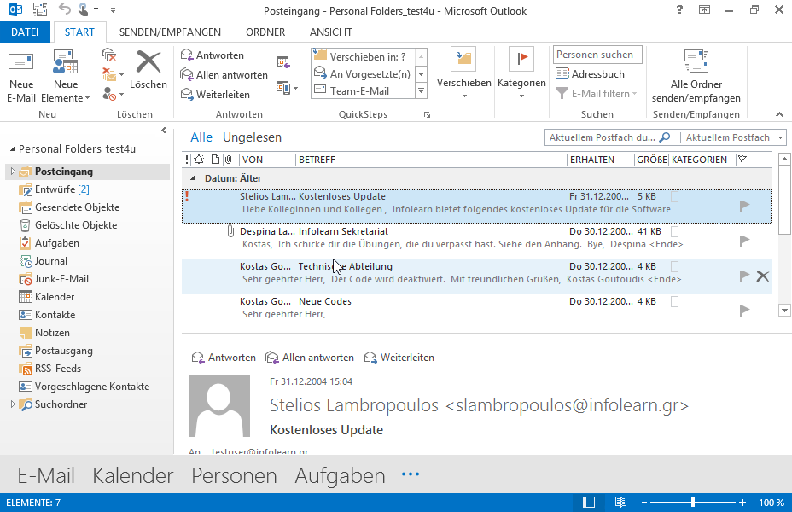The image size is (792, 512).
Task: Toggle category box on Technische Abteilung mail
Action: coord(674,266)
